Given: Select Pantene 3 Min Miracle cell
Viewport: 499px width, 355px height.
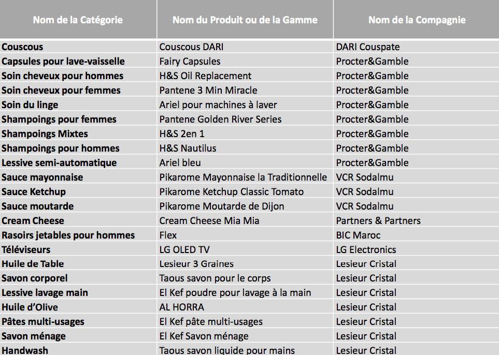Looking at the screenshot, I should point(245,90).
